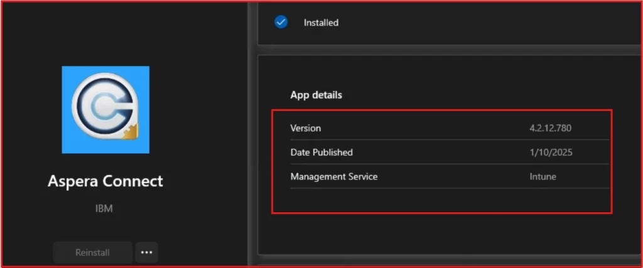643x268 pixels.
Task: Click the Intune value
Action: click(x=543, y=176)
